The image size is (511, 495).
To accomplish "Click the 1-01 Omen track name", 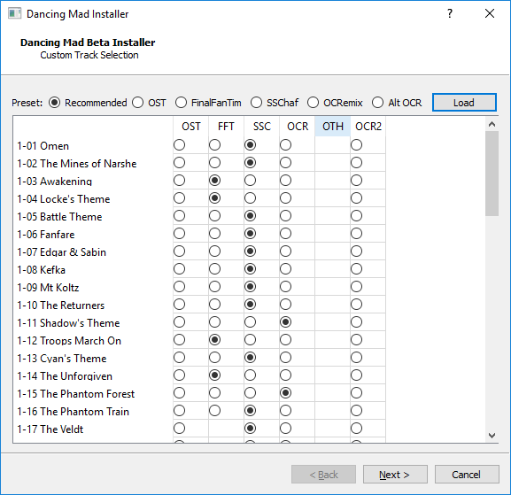I will coord(43,146).
